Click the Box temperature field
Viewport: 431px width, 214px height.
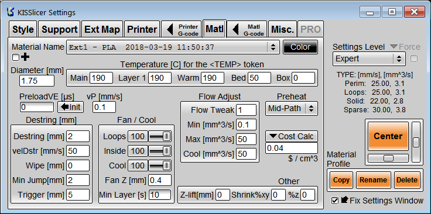(x=303, y=78)
